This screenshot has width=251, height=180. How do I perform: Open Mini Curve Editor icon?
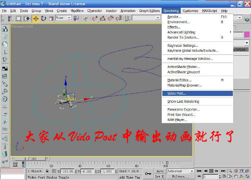click(15, 164)
